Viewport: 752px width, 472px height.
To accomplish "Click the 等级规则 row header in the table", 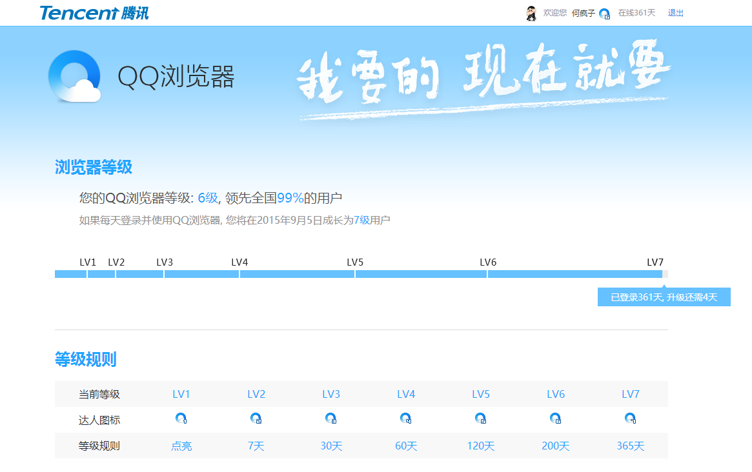I will pos(99,446).
